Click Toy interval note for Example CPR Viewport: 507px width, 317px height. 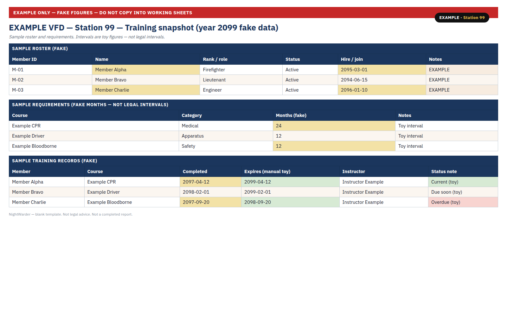[x=447, y=126]
